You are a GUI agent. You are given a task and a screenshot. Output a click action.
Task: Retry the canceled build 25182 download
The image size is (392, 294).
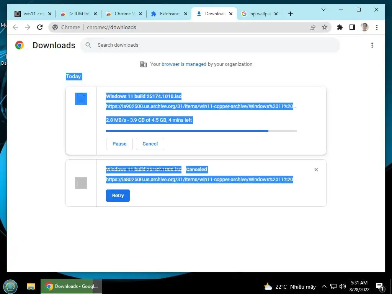[x=118, y=196]
